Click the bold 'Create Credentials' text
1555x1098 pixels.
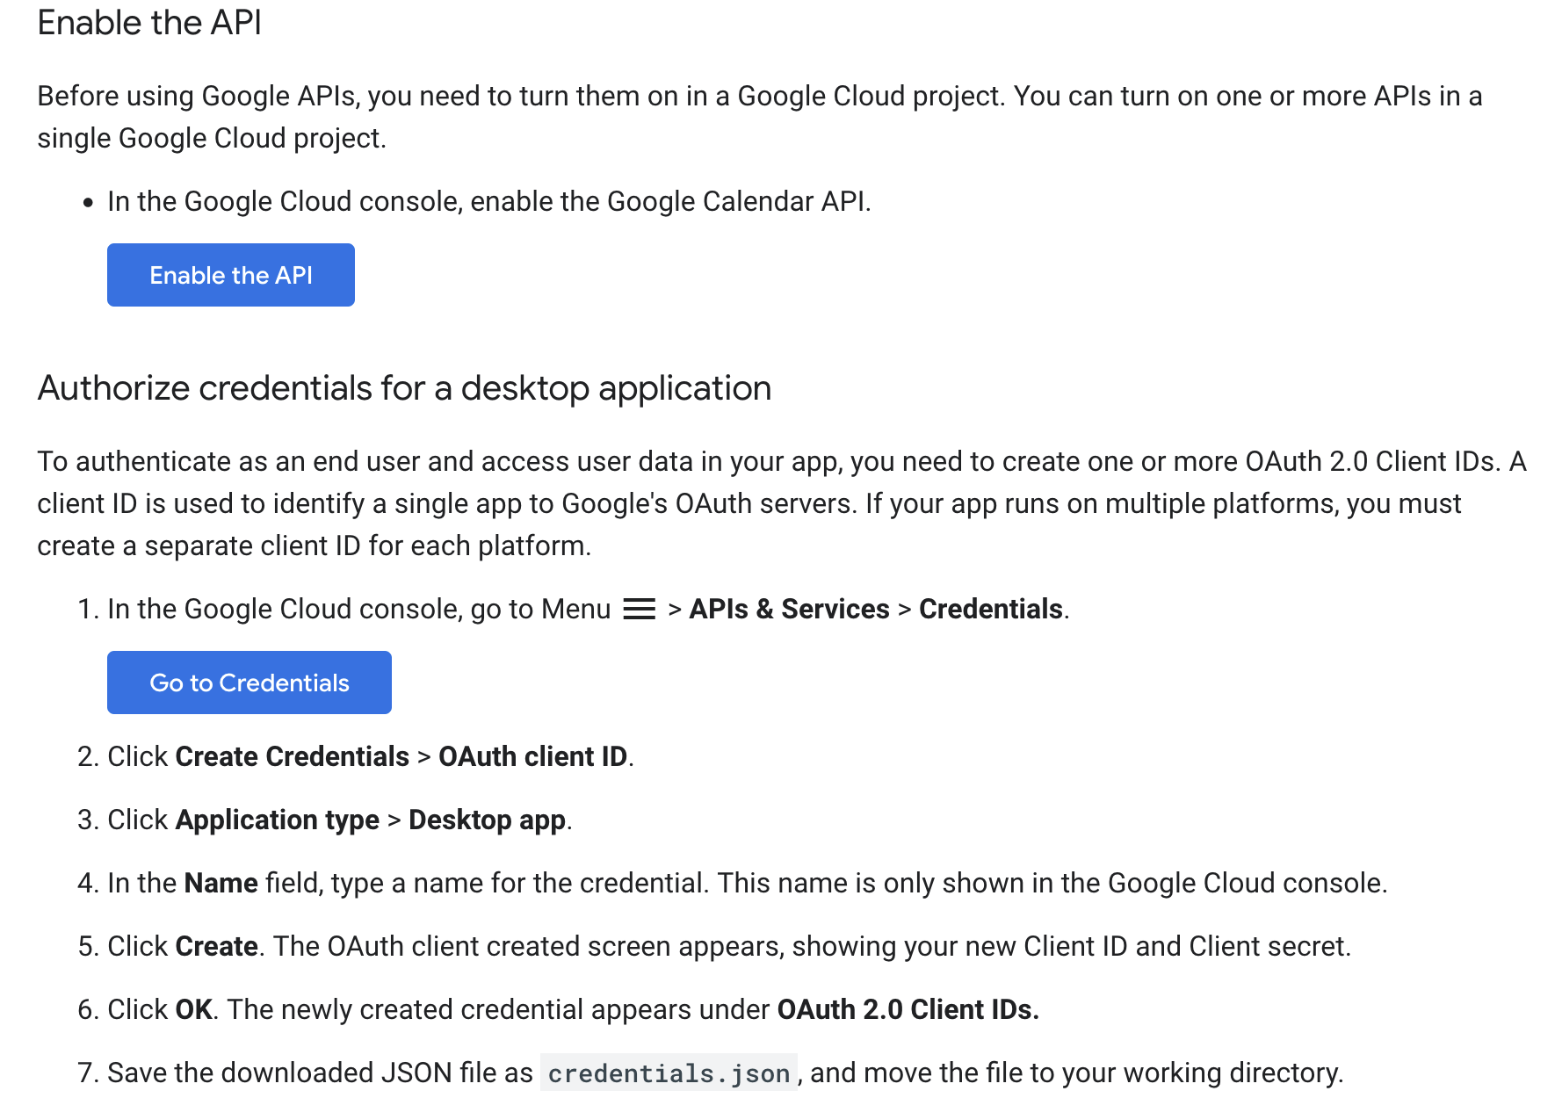tap(293, 756)
